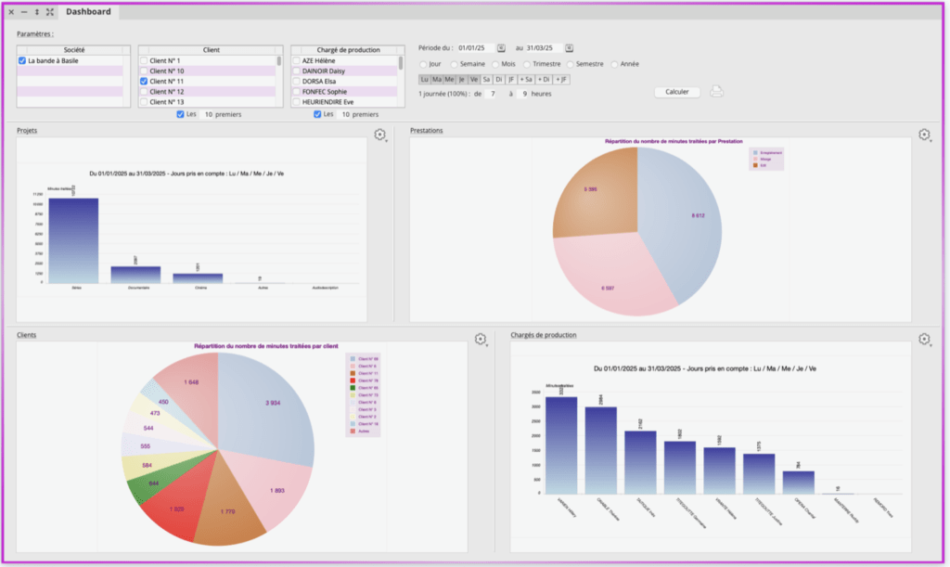Open Chargés de production settings gear
Viewport: 950px width, 567px height.
coord(924,340)
